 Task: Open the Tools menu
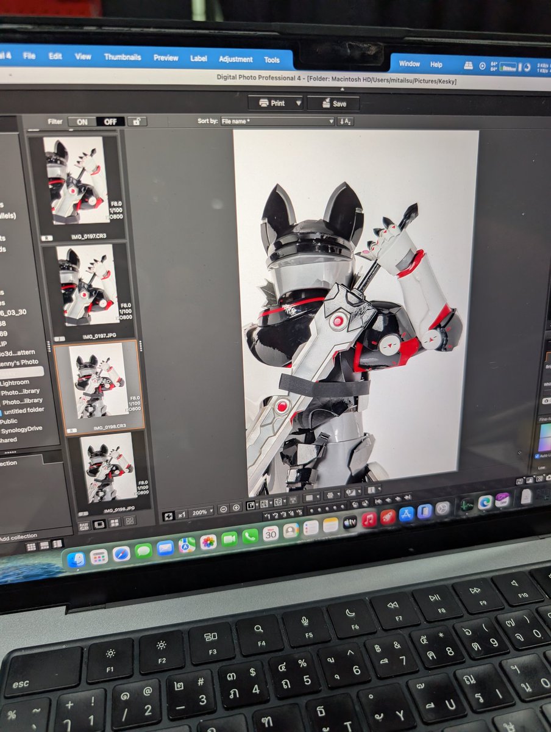coord(272,60)
